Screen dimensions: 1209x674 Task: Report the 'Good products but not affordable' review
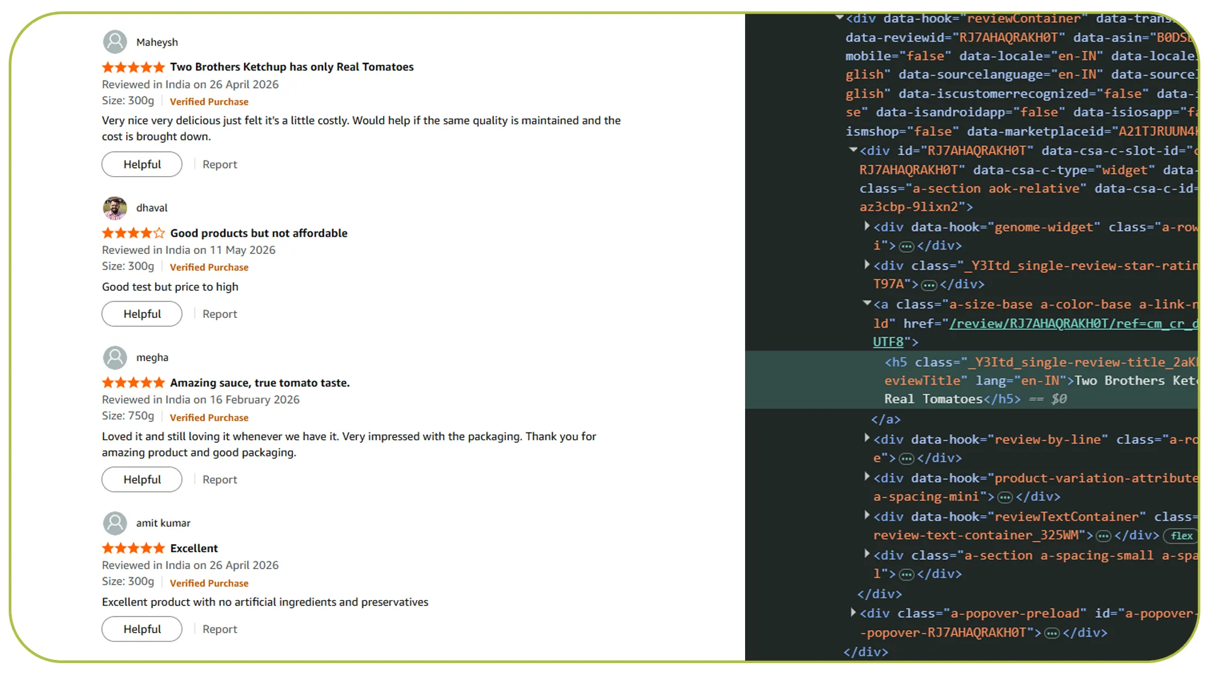click(x=220, y=314)
